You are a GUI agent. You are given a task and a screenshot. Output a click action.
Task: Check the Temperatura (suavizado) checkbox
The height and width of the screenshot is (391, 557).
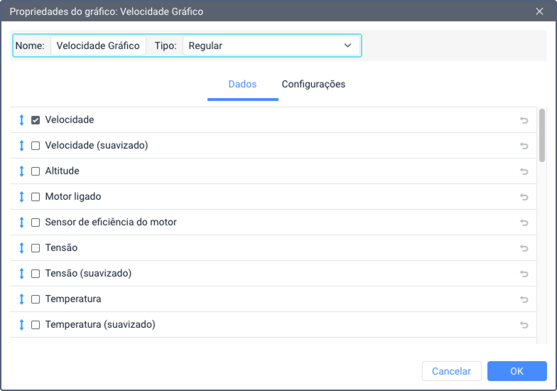pyautogui.click(x=36, y=325)
